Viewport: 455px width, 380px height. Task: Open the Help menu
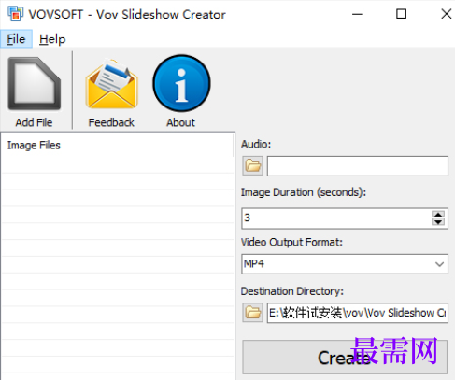[x=52, y=39]
